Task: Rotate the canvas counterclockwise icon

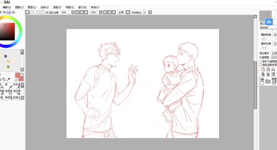Action: [105, 12]
